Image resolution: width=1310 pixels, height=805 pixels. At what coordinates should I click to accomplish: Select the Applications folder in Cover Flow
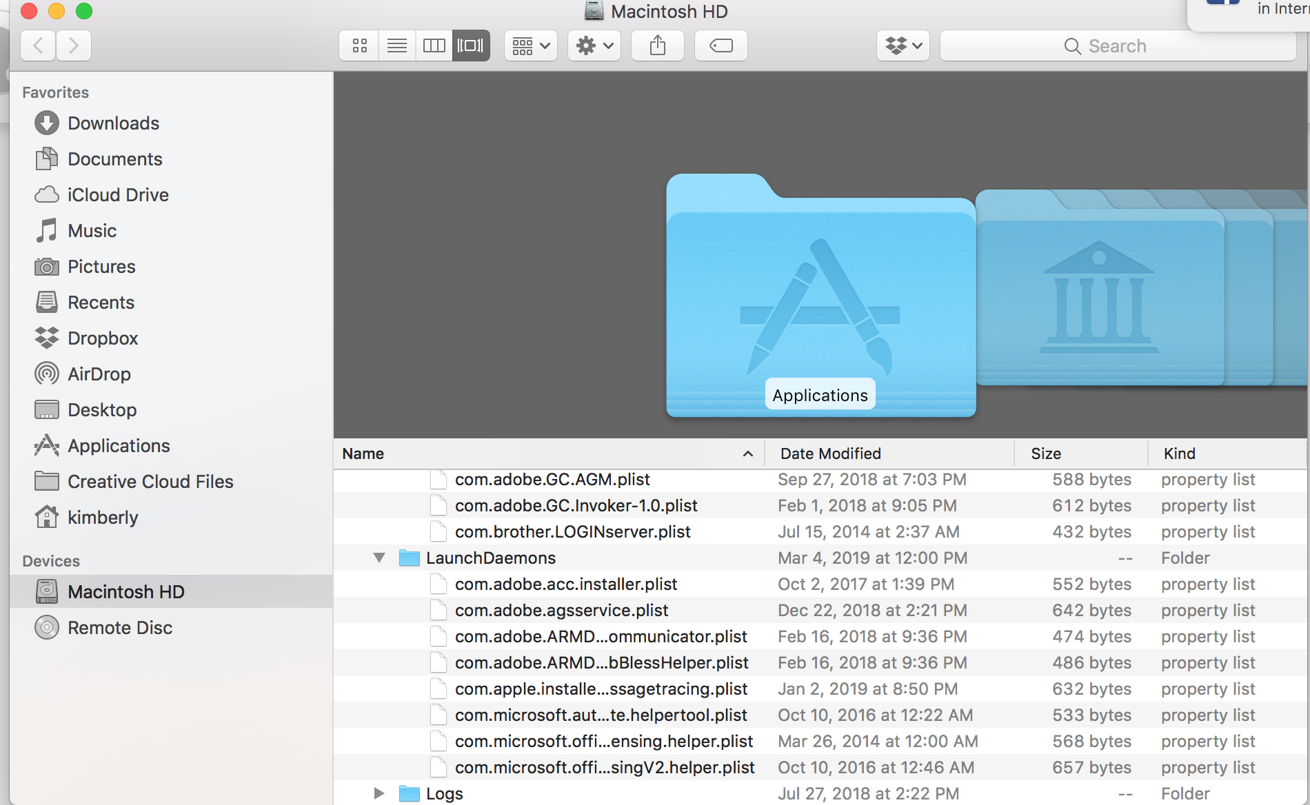[820, 296]
